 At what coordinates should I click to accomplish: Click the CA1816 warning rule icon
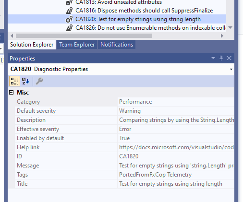click(69, 11)
